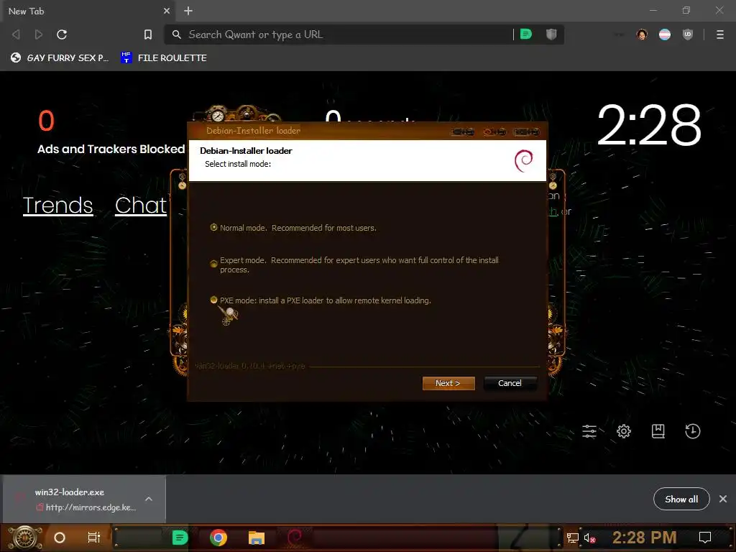Click the Next > button in installer
This screenshot has width=736, height=552.
[x=448, y=383]
